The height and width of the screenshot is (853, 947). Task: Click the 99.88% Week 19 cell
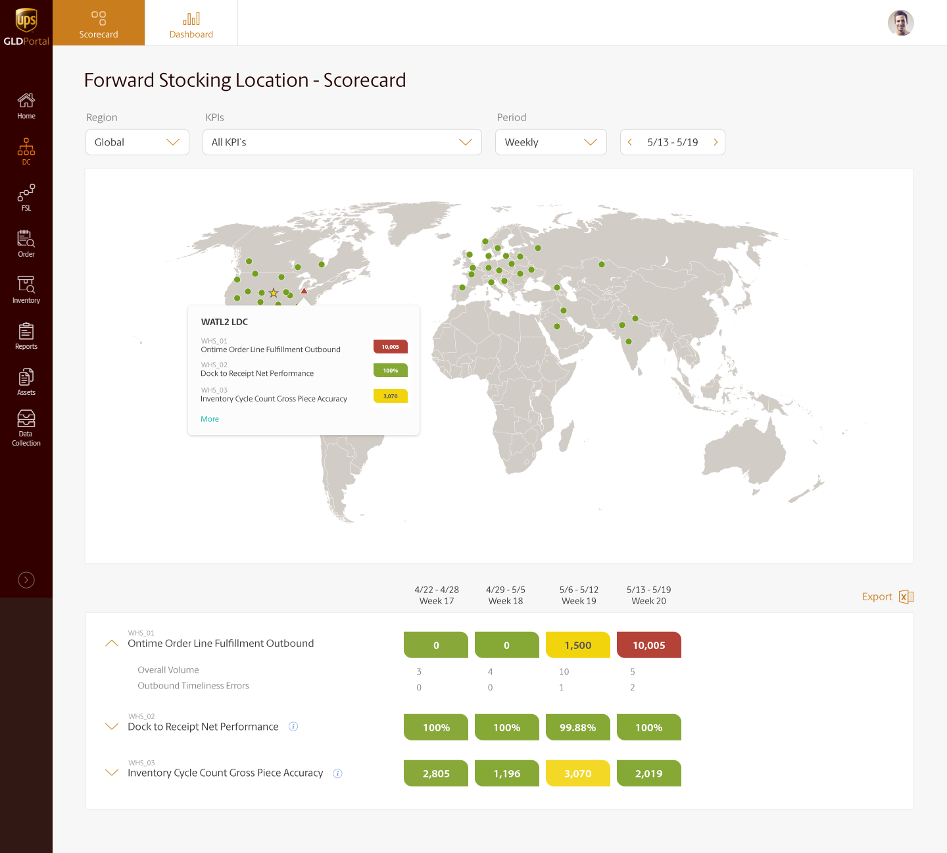pos(578,727)
